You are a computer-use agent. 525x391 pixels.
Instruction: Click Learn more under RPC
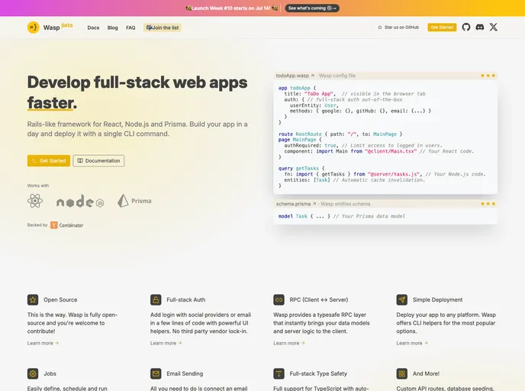(289, 343)
